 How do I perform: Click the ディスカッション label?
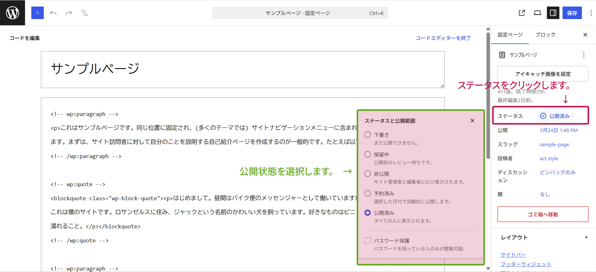tap(512, 176)
